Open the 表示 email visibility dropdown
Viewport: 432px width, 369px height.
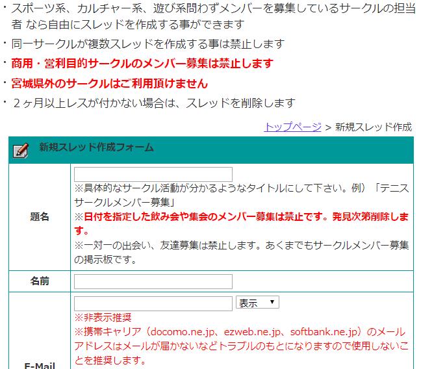(x=257, y=302)
